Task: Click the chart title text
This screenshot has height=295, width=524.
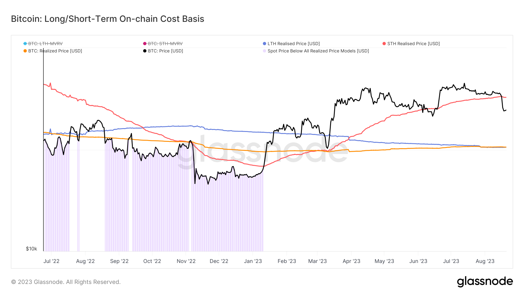Action: tap(107, 19)
